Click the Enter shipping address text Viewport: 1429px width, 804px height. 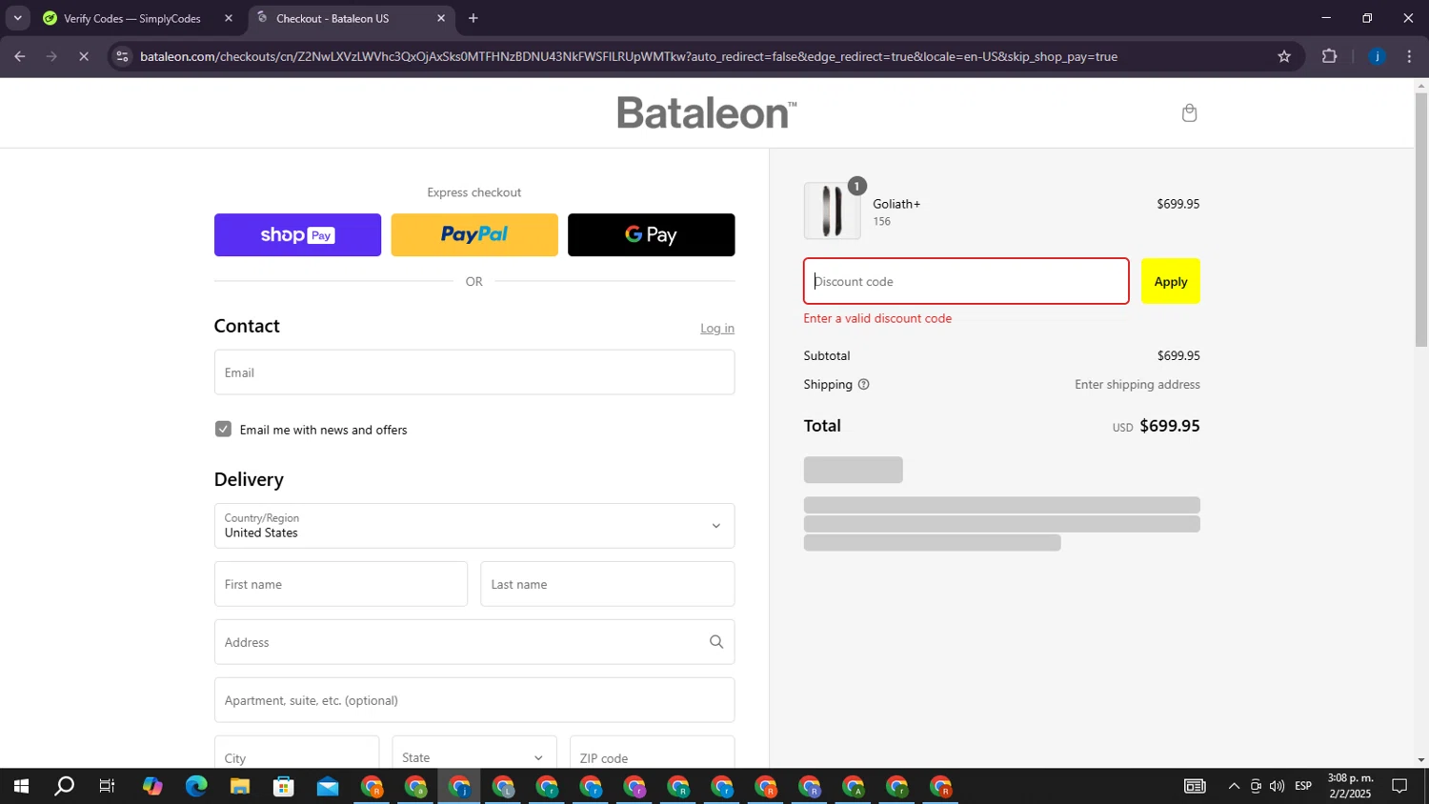(1137, 385)
